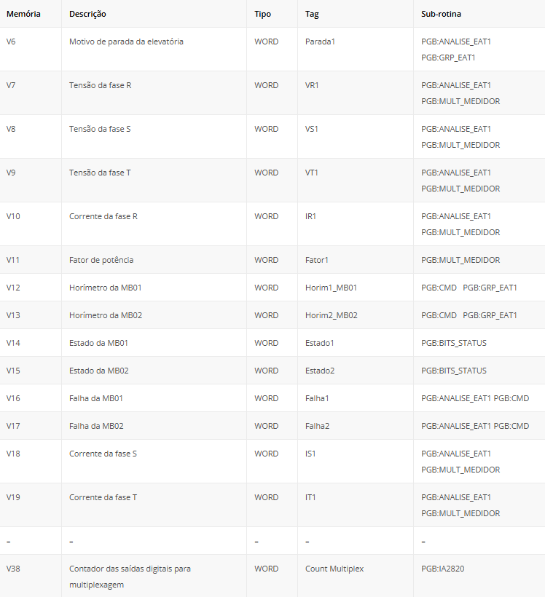Screen dimensions: 545x597
Task: Select the PGB:IA2820 sub-routine cell
Action: tap(442, 569)
